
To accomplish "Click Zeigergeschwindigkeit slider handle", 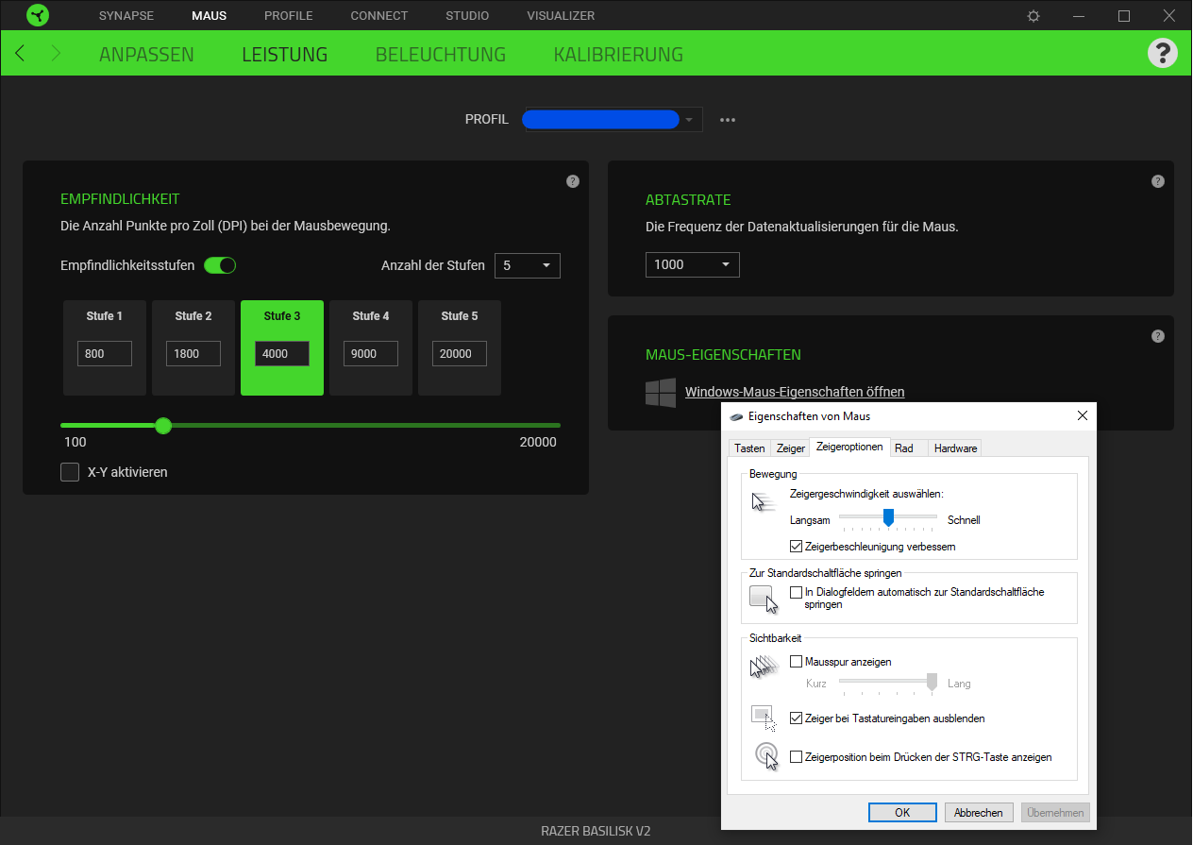I will [x=888, y=517].
